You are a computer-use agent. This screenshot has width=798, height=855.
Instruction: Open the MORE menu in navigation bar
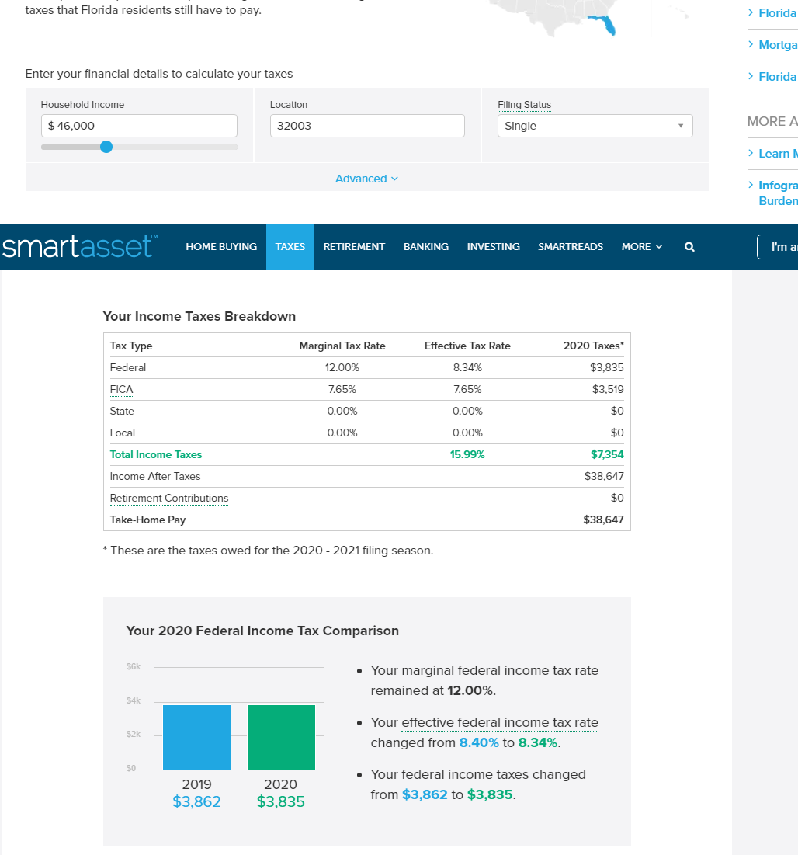[641, 247]
